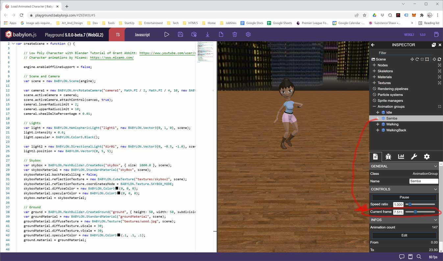Open the Google Docs bookmark

pos(252,23)
